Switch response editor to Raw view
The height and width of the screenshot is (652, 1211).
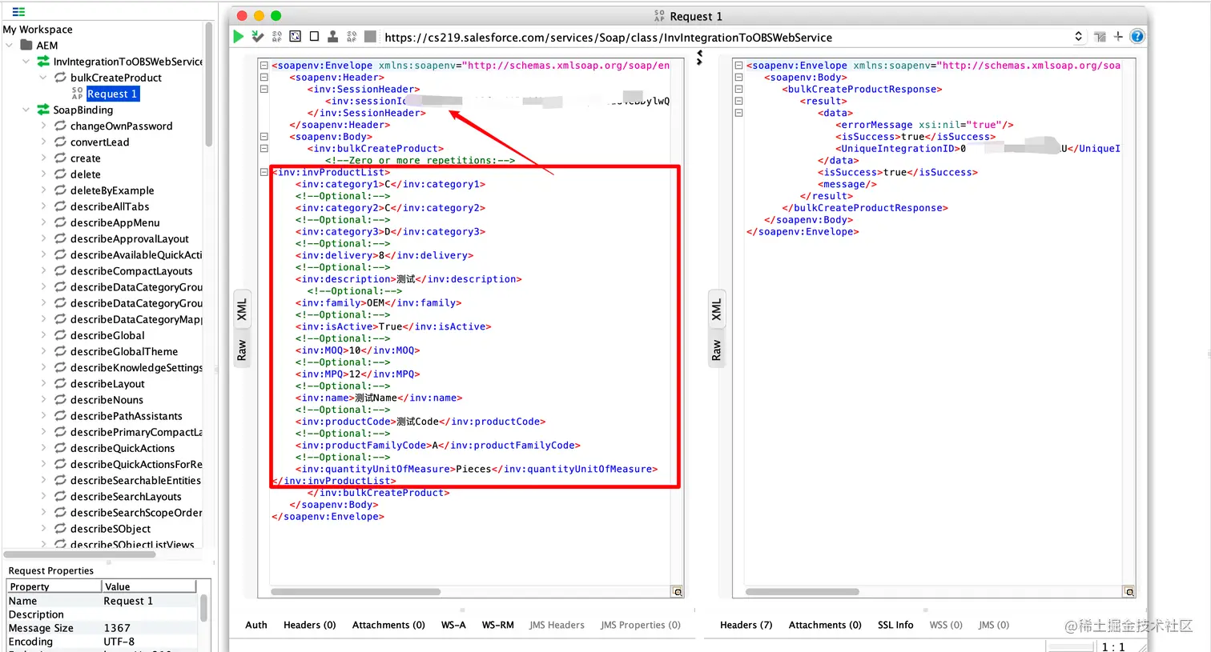point(717,350)
